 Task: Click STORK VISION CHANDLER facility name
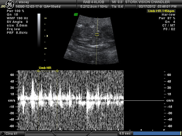[148, 2]
